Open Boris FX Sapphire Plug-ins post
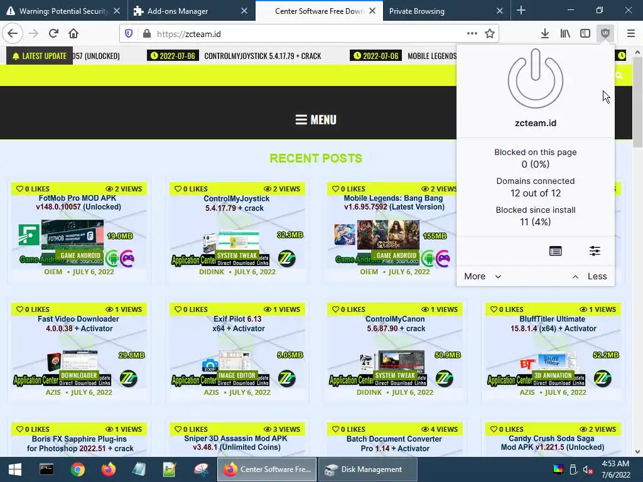The height and width of the screenshot is (482, 643). 80,444
